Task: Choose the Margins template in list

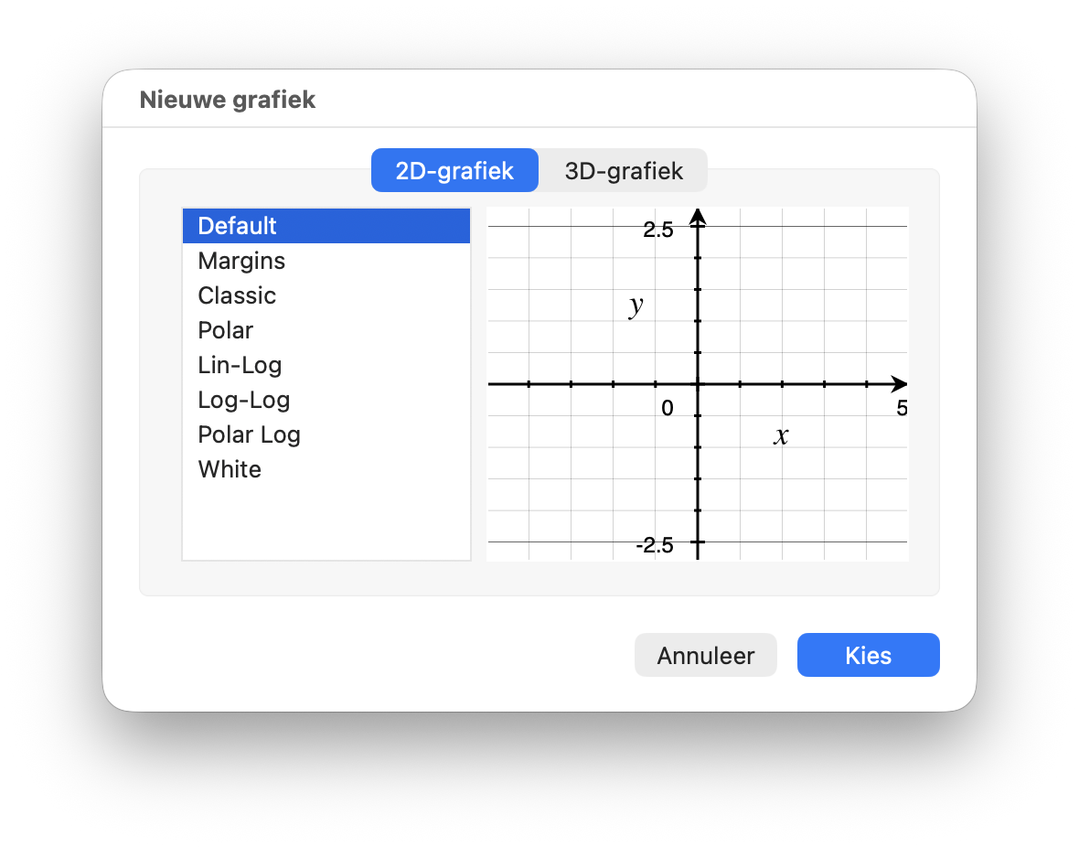Action: tap(241, 261)
